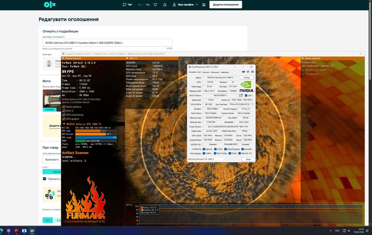
Task: Collapse the FurMark Demo monitor panel
Action: coord(63,58)
